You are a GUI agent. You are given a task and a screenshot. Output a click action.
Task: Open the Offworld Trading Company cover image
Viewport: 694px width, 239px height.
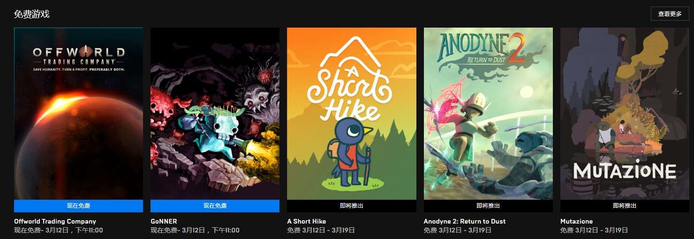pyautogui.click(x=78, y=114)
